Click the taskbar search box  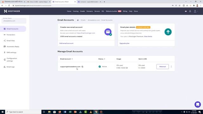23,112
